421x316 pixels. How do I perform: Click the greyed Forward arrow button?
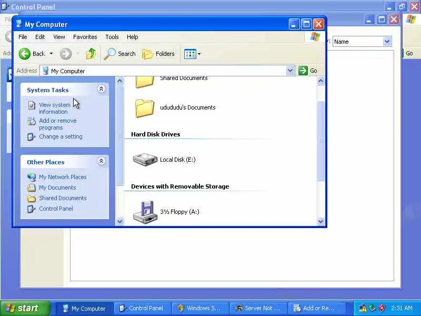[65, 54]
